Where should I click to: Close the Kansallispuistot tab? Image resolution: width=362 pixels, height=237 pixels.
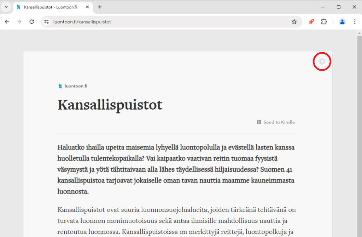(87, 7)
